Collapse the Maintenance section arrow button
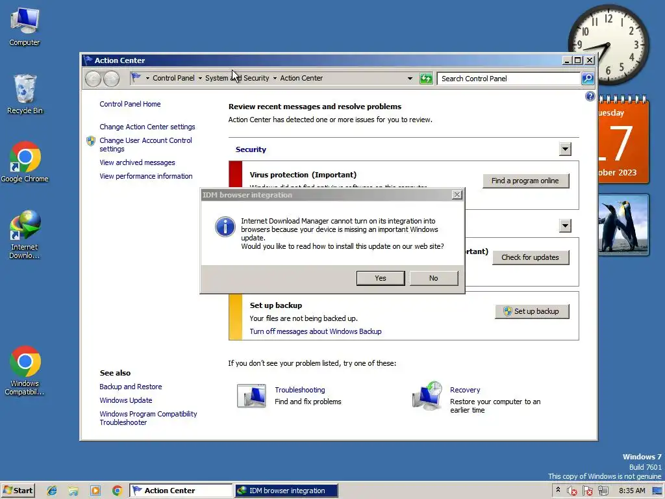 point(565,225)
